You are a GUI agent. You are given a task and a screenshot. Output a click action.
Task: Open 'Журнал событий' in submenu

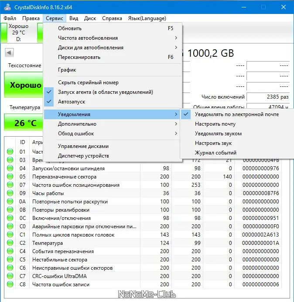pyautogui.click(x=237, y=153)
